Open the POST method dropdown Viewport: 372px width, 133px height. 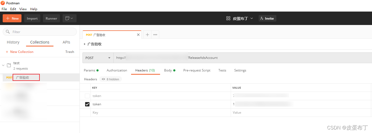(98, 58)
